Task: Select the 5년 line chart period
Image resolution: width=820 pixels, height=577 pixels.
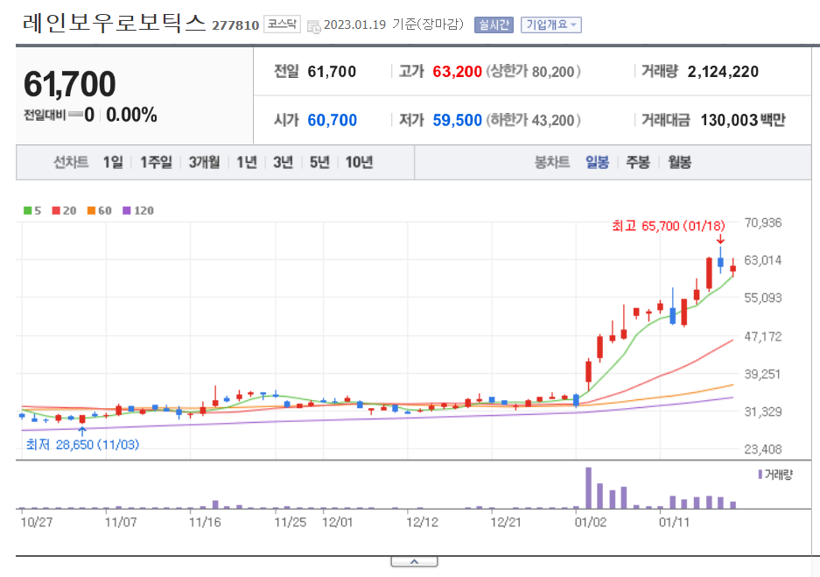Action: (319, 162)
